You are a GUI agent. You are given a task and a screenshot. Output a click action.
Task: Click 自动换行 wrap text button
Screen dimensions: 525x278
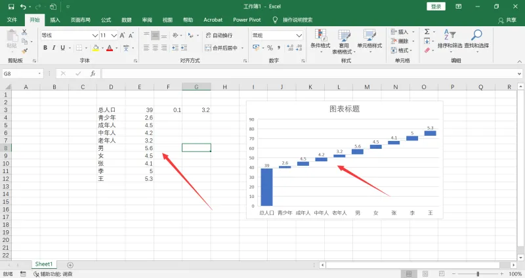coord(219,35)
